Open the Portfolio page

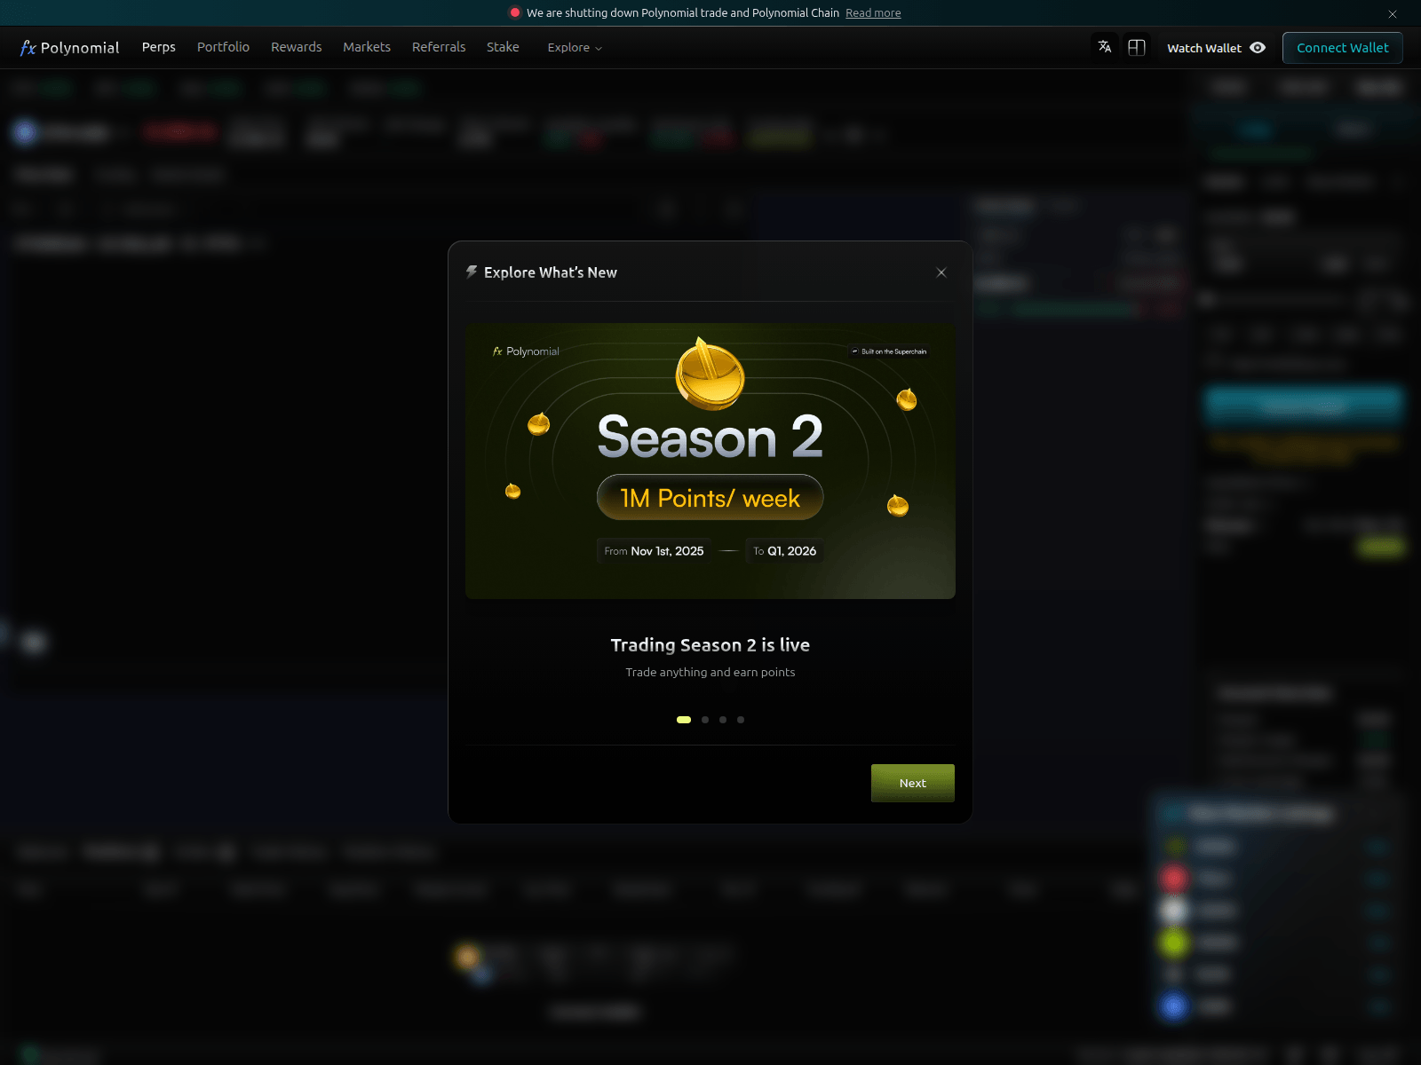(223, 47)
